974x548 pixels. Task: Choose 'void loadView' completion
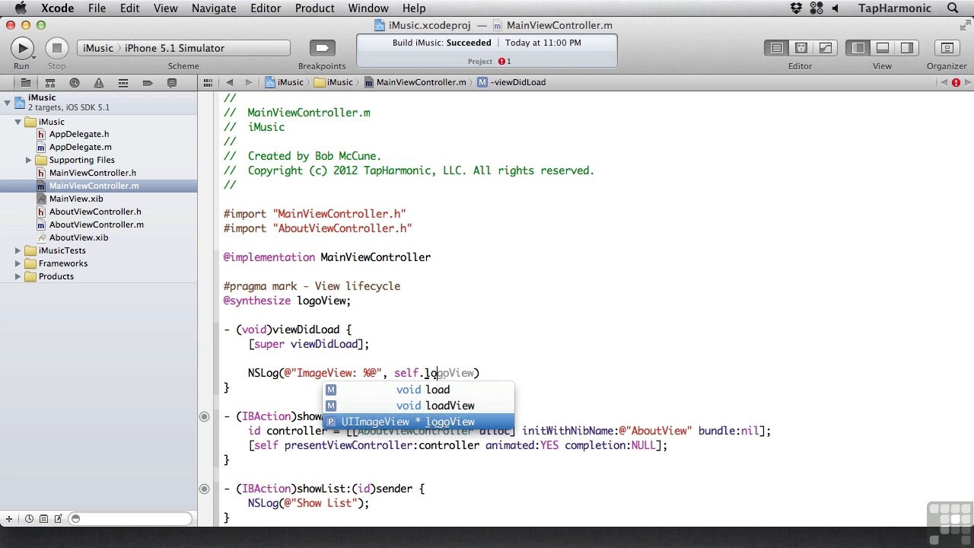click(418, 406)
